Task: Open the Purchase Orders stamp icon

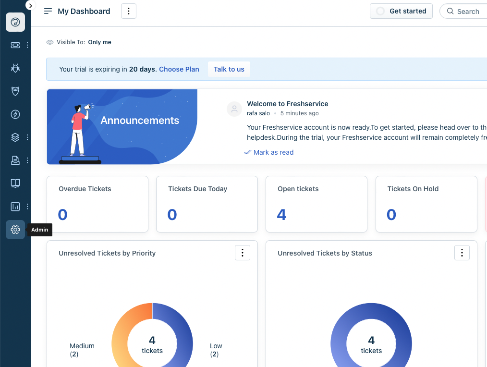Action: [x=15, y=160]
